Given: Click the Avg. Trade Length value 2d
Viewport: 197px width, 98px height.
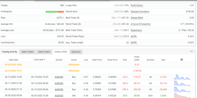Looking at the screenshot, I should 128,43.
